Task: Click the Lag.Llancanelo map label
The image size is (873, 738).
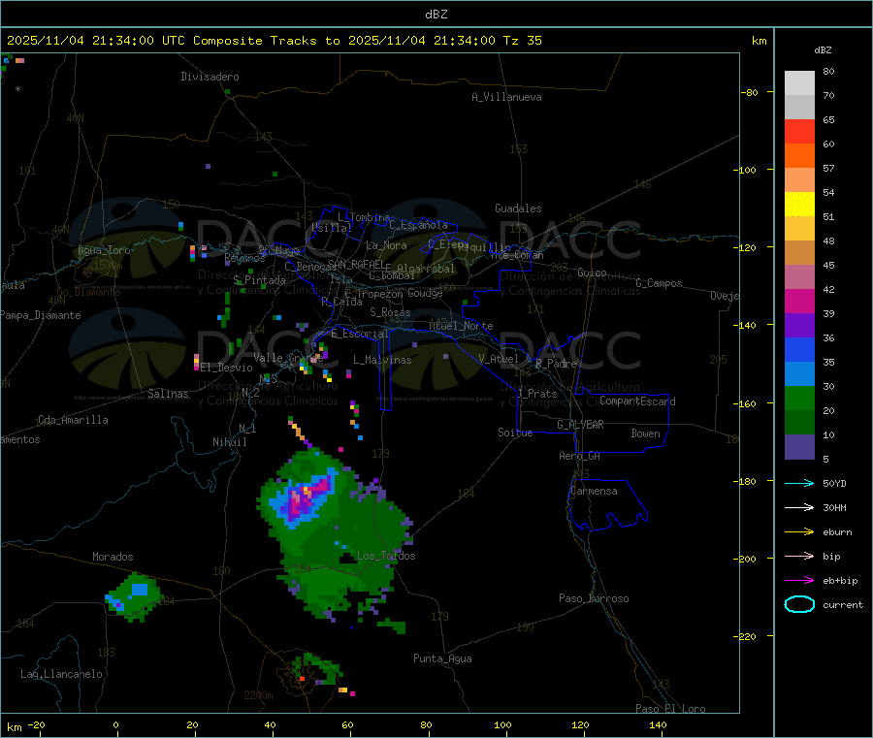Action: tap(61, 674)
